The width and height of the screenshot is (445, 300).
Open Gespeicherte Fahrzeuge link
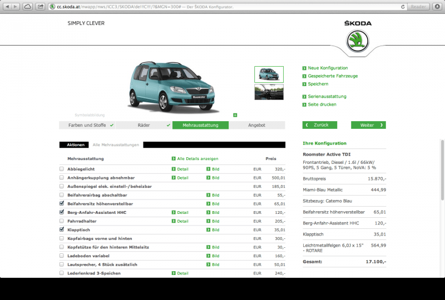pos(333,76)
